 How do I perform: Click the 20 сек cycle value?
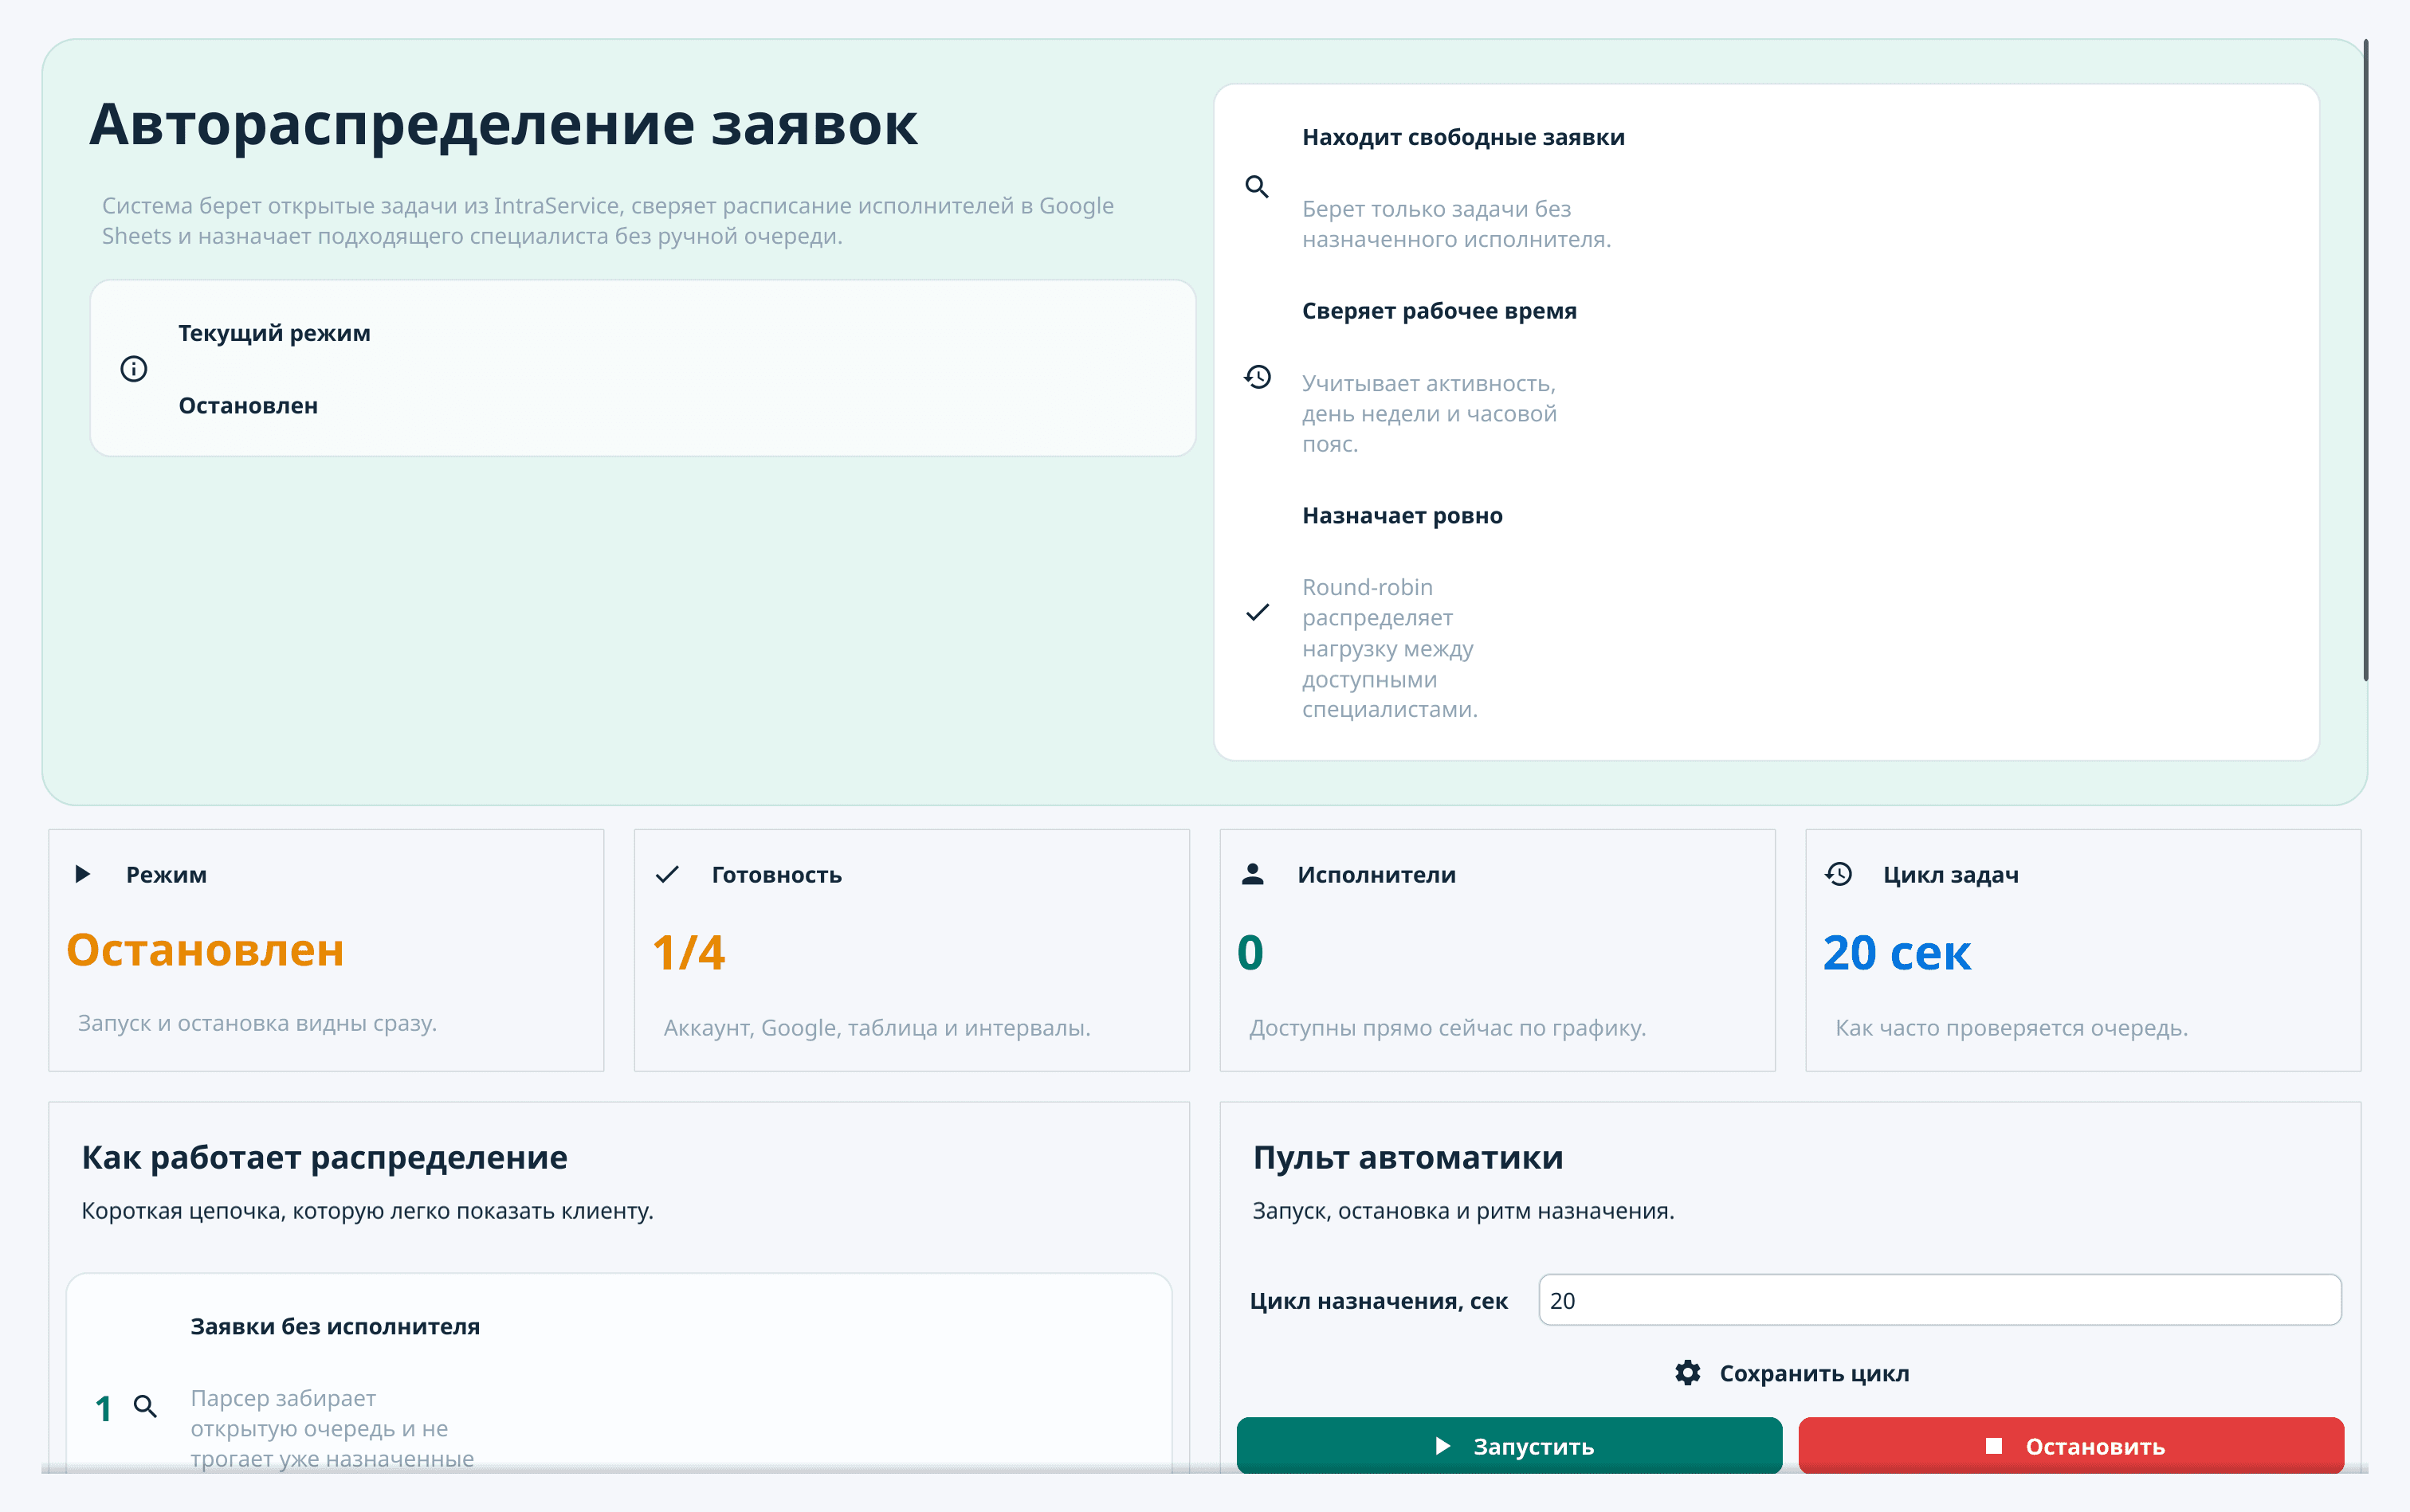click(1897, 953)
